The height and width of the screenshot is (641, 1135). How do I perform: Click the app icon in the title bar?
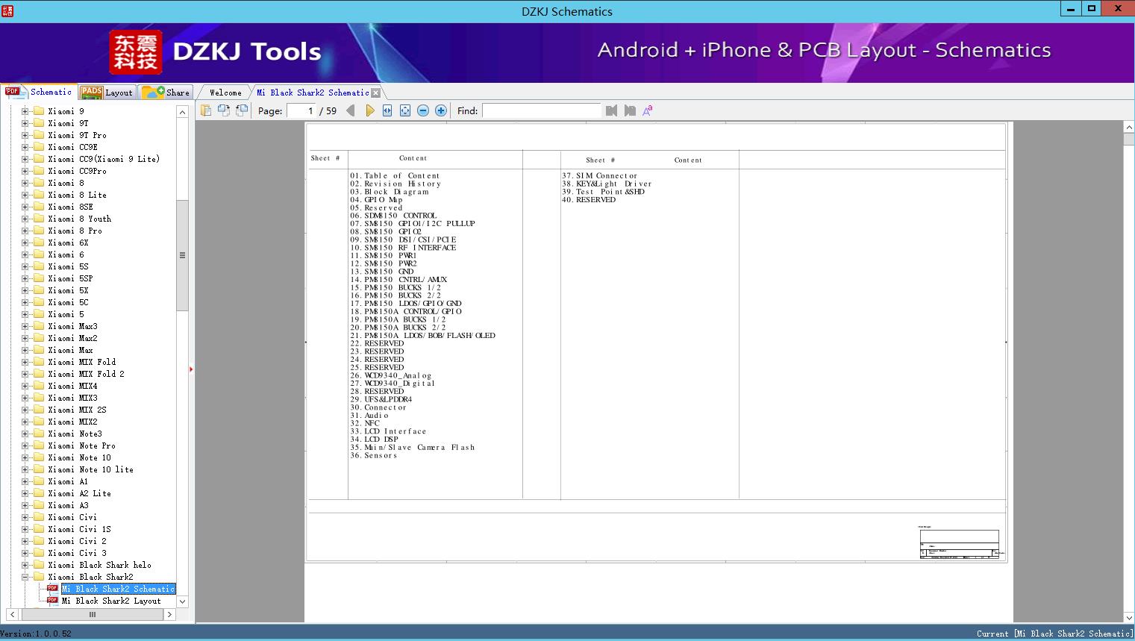7,10
